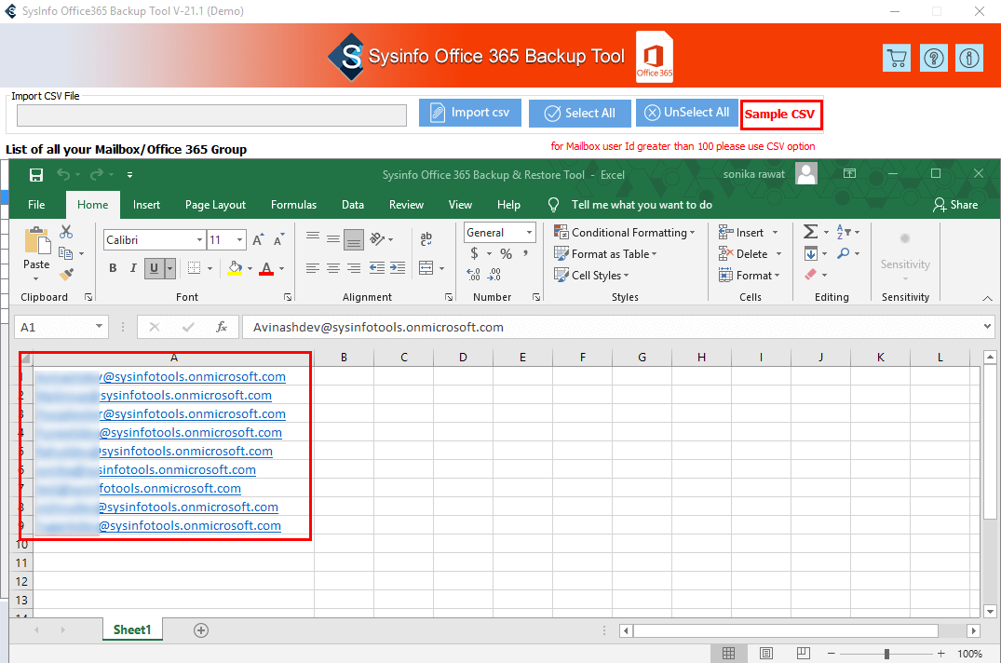Click the zoom slider handle

(x=887, y=654)
